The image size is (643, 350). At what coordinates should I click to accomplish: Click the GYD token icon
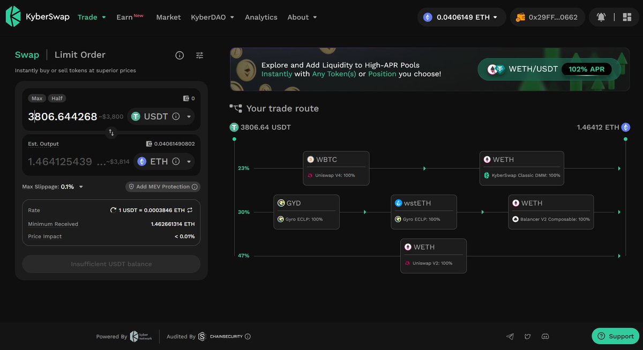click(x=281, y=203)
